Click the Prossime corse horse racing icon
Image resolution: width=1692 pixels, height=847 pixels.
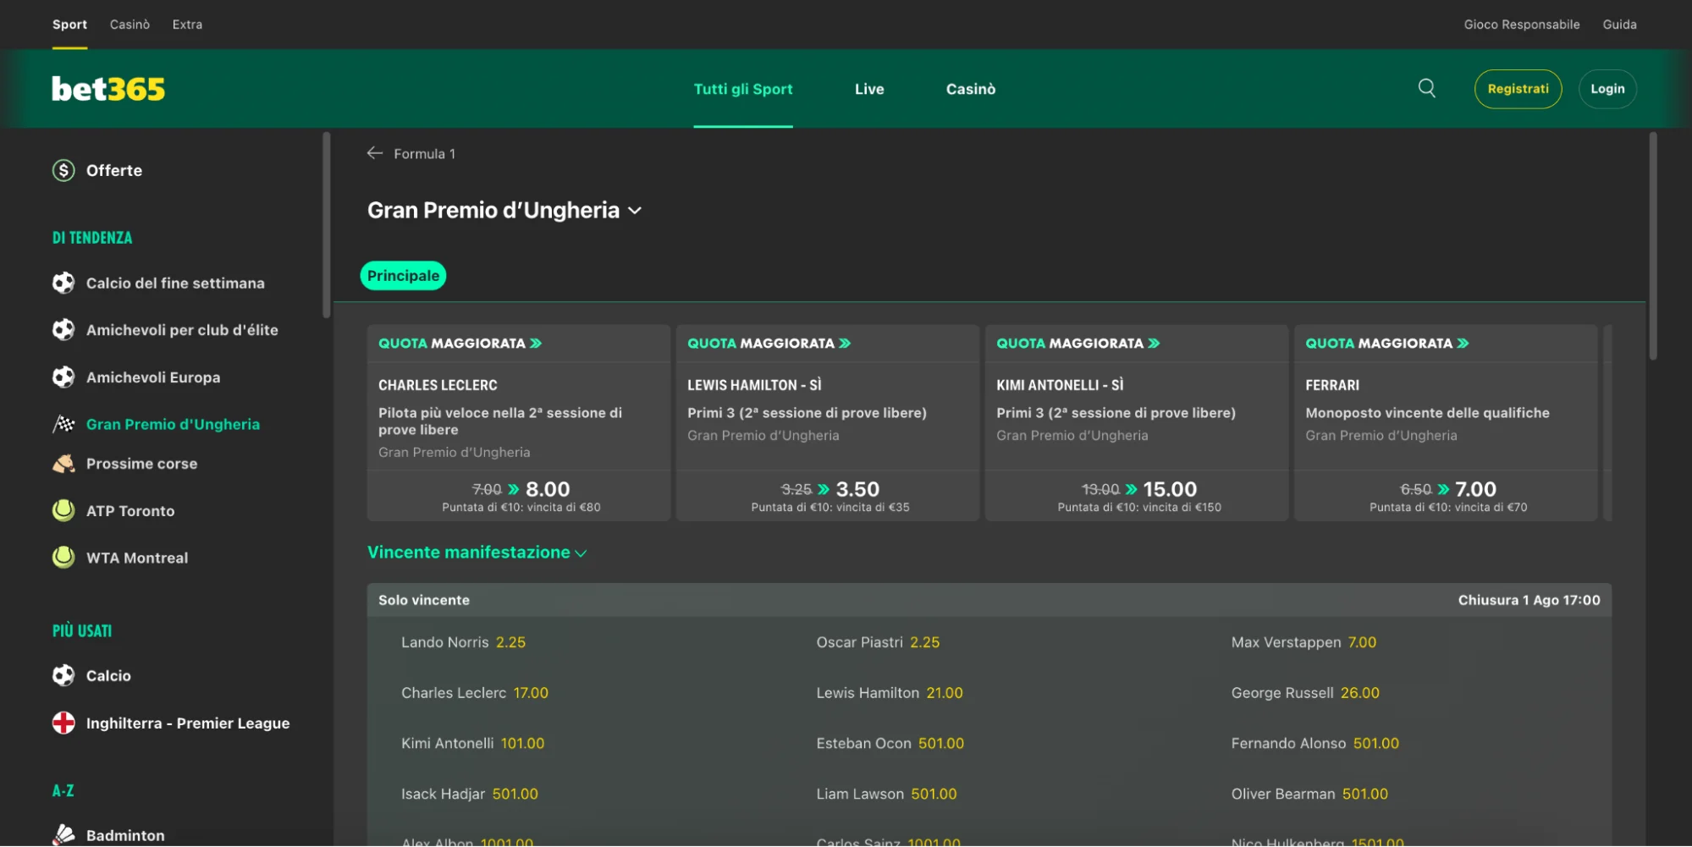click(63, 464)
